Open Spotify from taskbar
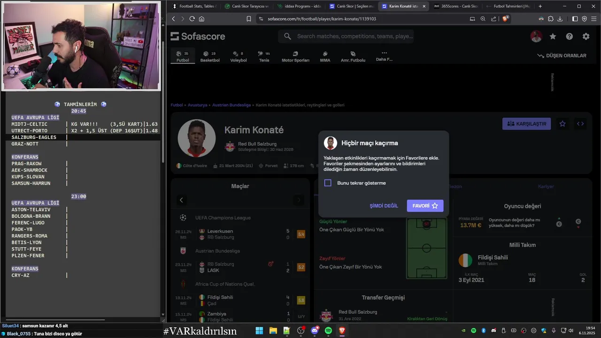The image size is (601, 338). 328,331
